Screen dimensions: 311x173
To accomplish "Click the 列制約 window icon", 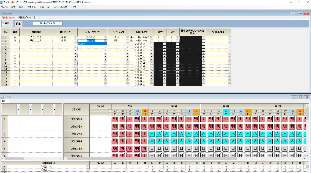I will (x=2, y=13).
